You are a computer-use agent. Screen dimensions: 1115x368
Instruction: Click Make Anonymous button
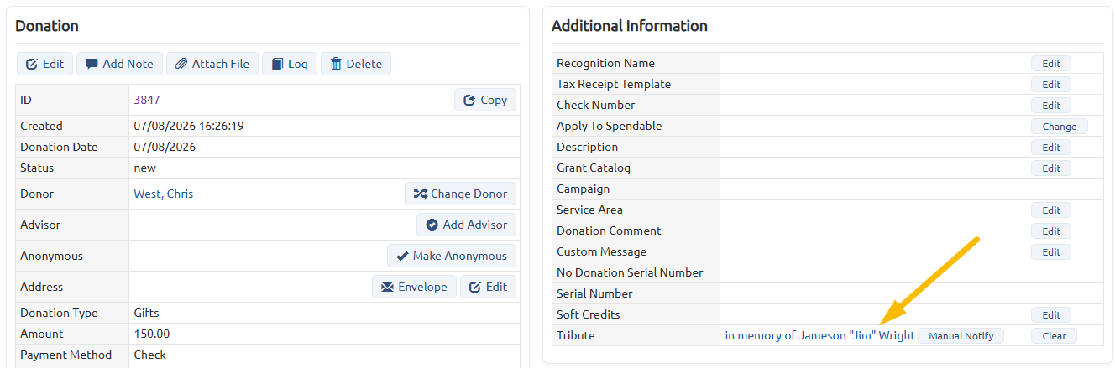coord(452,256)
